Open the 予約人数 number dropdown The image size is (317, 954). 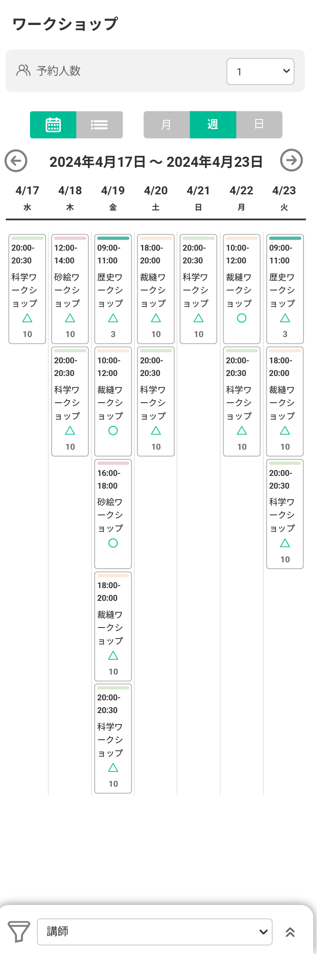[x=260, y=72]
